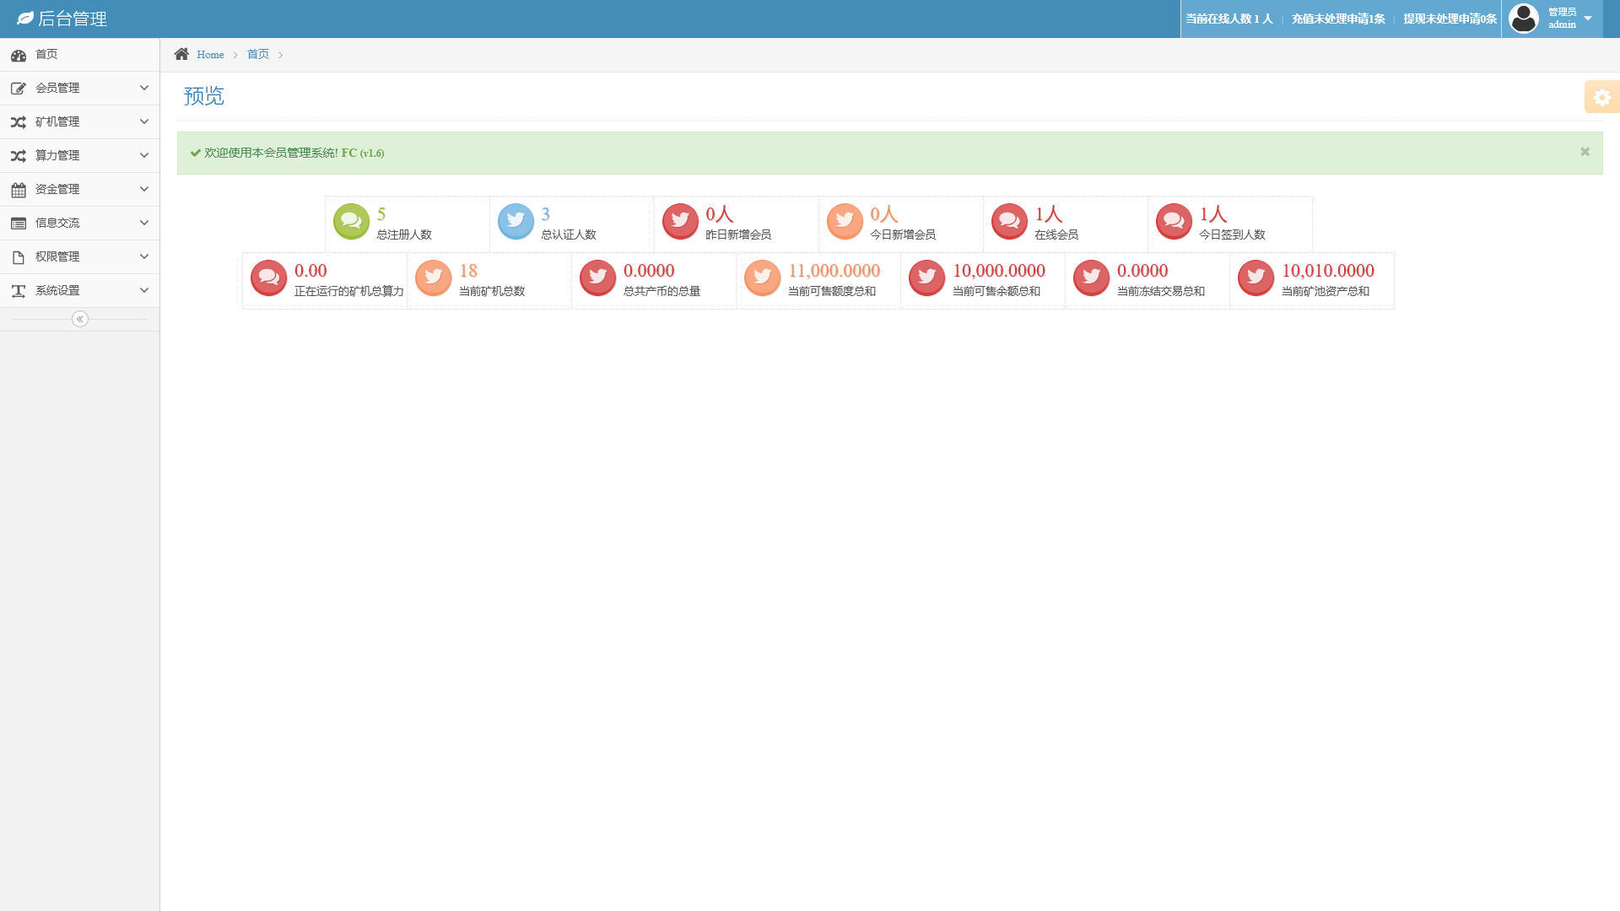This screenshot has width=1620, height=911.
Task: Expand the 信息交流 menu
Action: point(80,223)
